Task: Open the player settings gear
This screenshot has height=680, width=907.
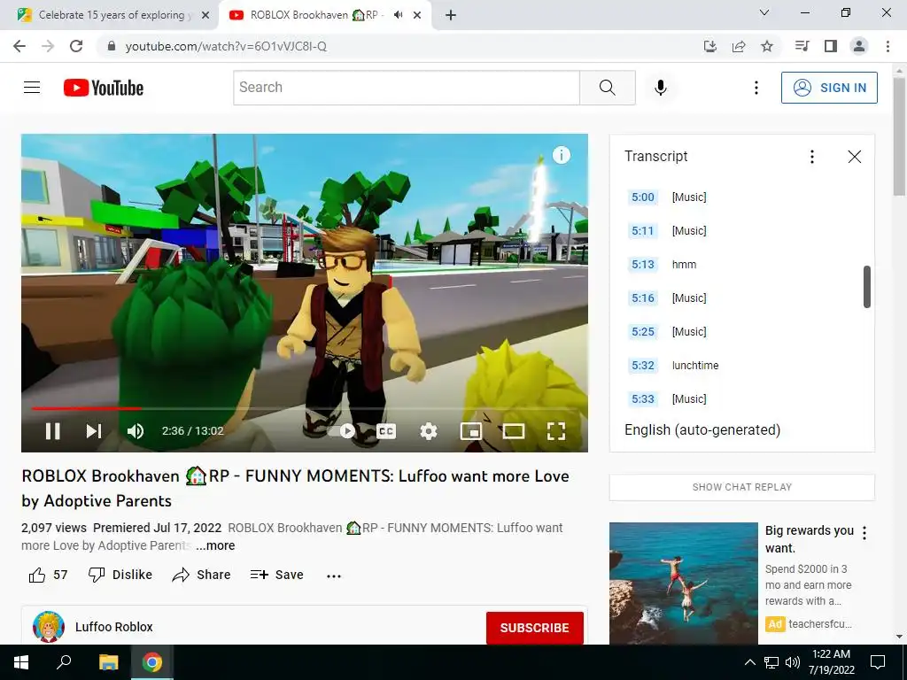Action: pos(429,431)
